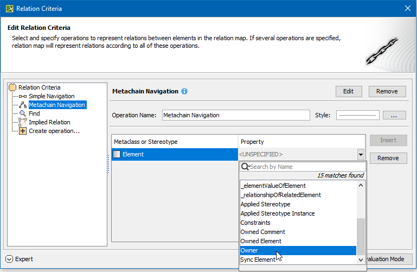Click the line Style preview swatch
The image size is (417, 272).
click(x=357, y=115)
